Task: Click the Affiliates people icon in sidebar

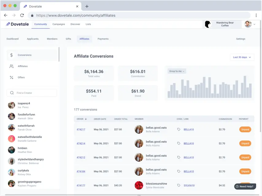Action: point(12,66)
